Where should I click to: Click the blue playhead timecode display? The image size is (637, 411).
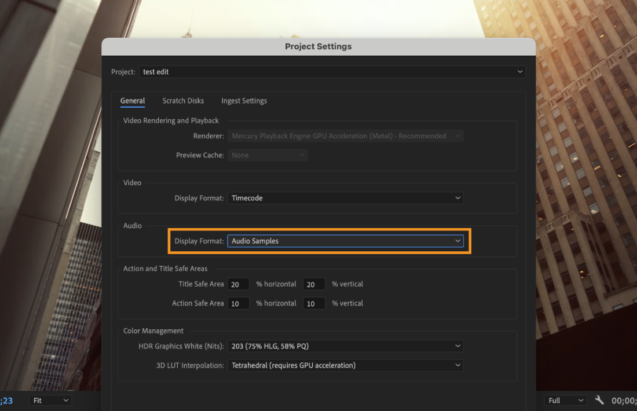pos(7,400)
